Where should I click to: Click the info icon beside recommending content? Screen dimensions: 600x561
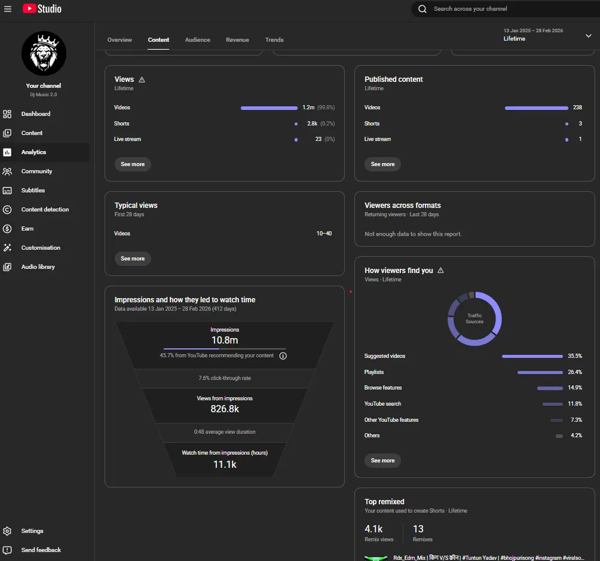283,356
